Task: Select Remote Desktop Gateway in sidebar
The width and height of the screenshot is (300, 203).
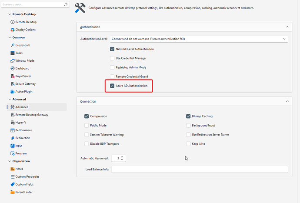Action: pos(32,115)
